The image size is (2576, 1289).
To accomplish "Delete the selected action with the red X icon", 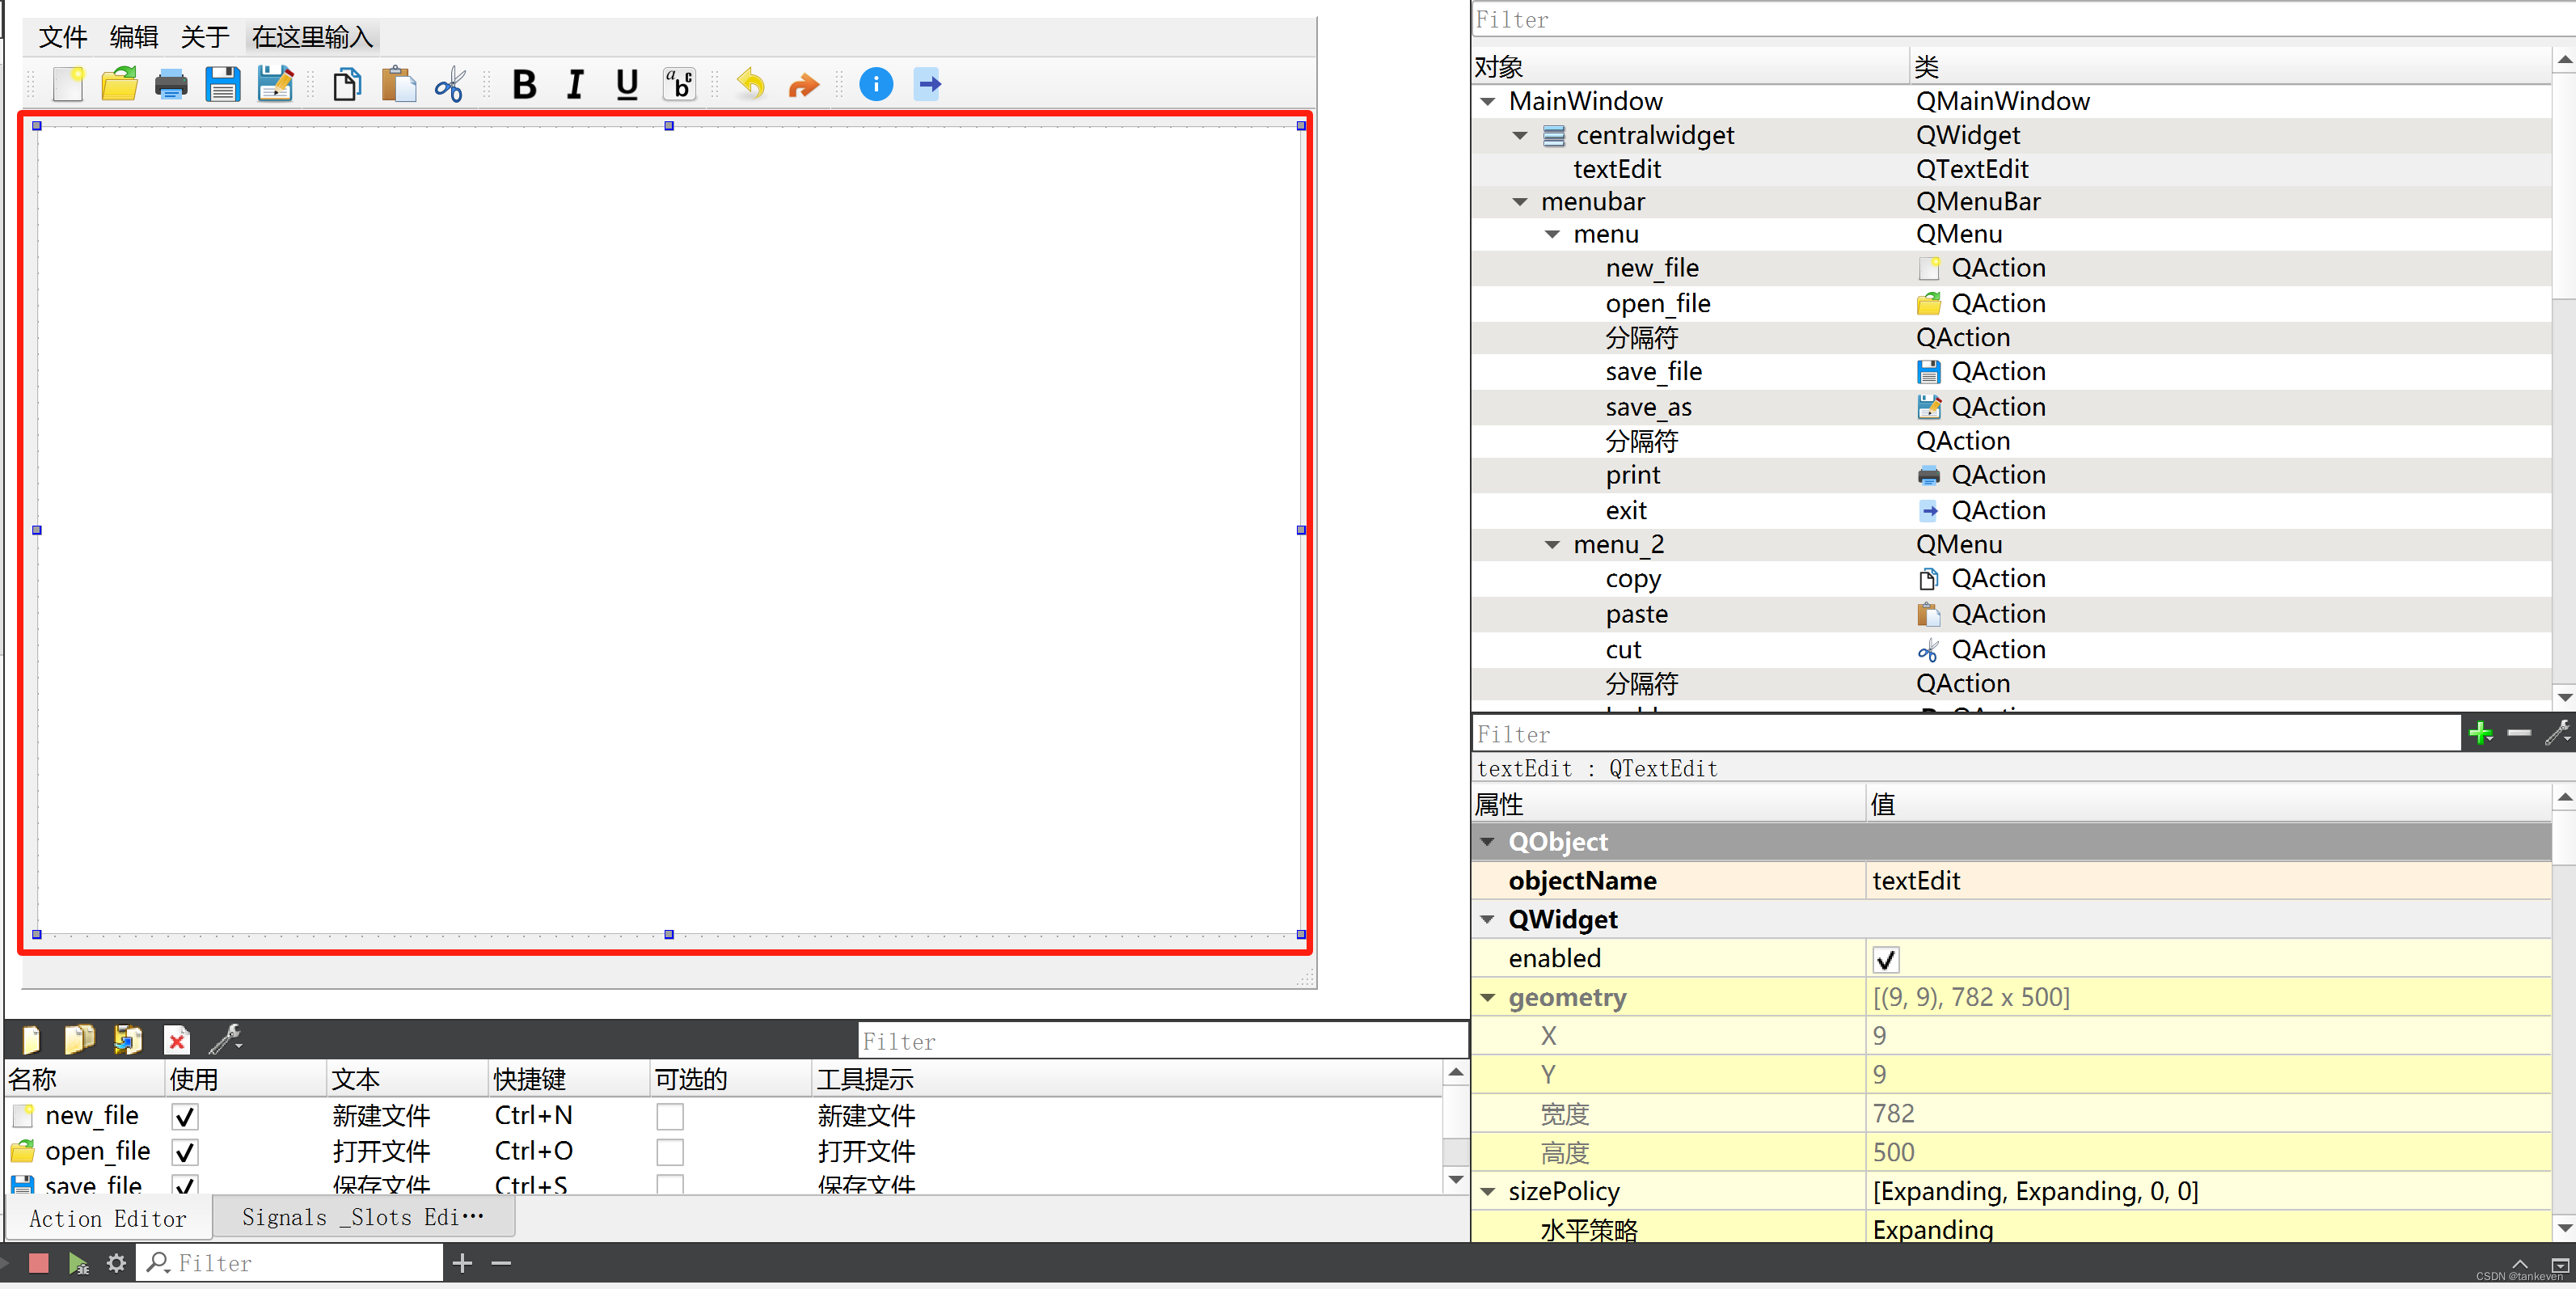I will point(176,1040).
